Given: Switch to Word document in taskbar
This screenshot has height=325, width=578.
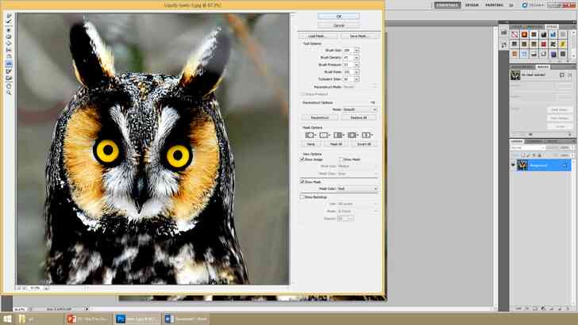Looking at the screenshot, I should [186, 319].
